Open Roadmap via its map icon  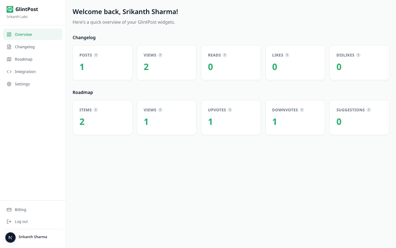click(x=9, y=59)
